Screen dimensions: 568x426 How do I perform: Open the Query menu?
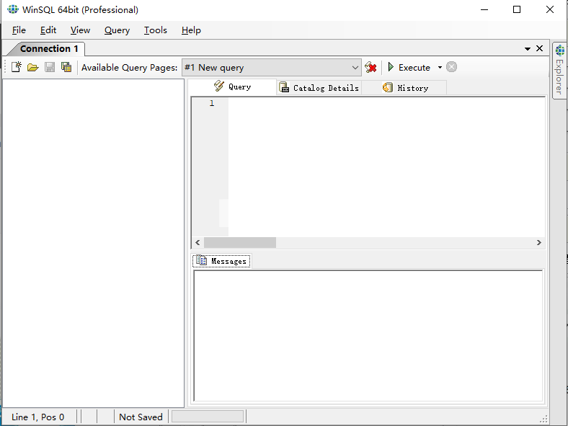[117, 30]
